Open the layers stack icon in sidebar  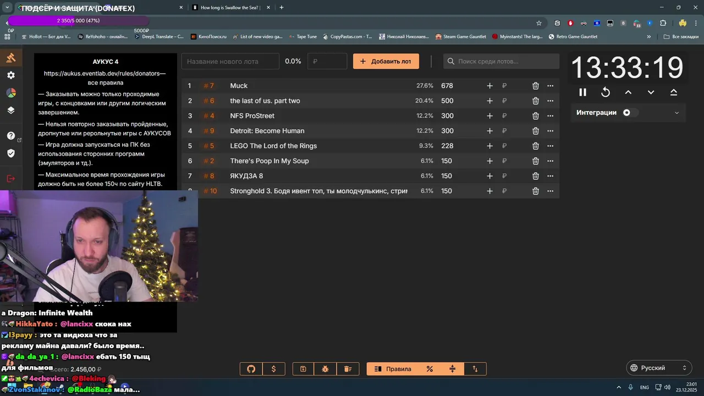tap(11, 110)
